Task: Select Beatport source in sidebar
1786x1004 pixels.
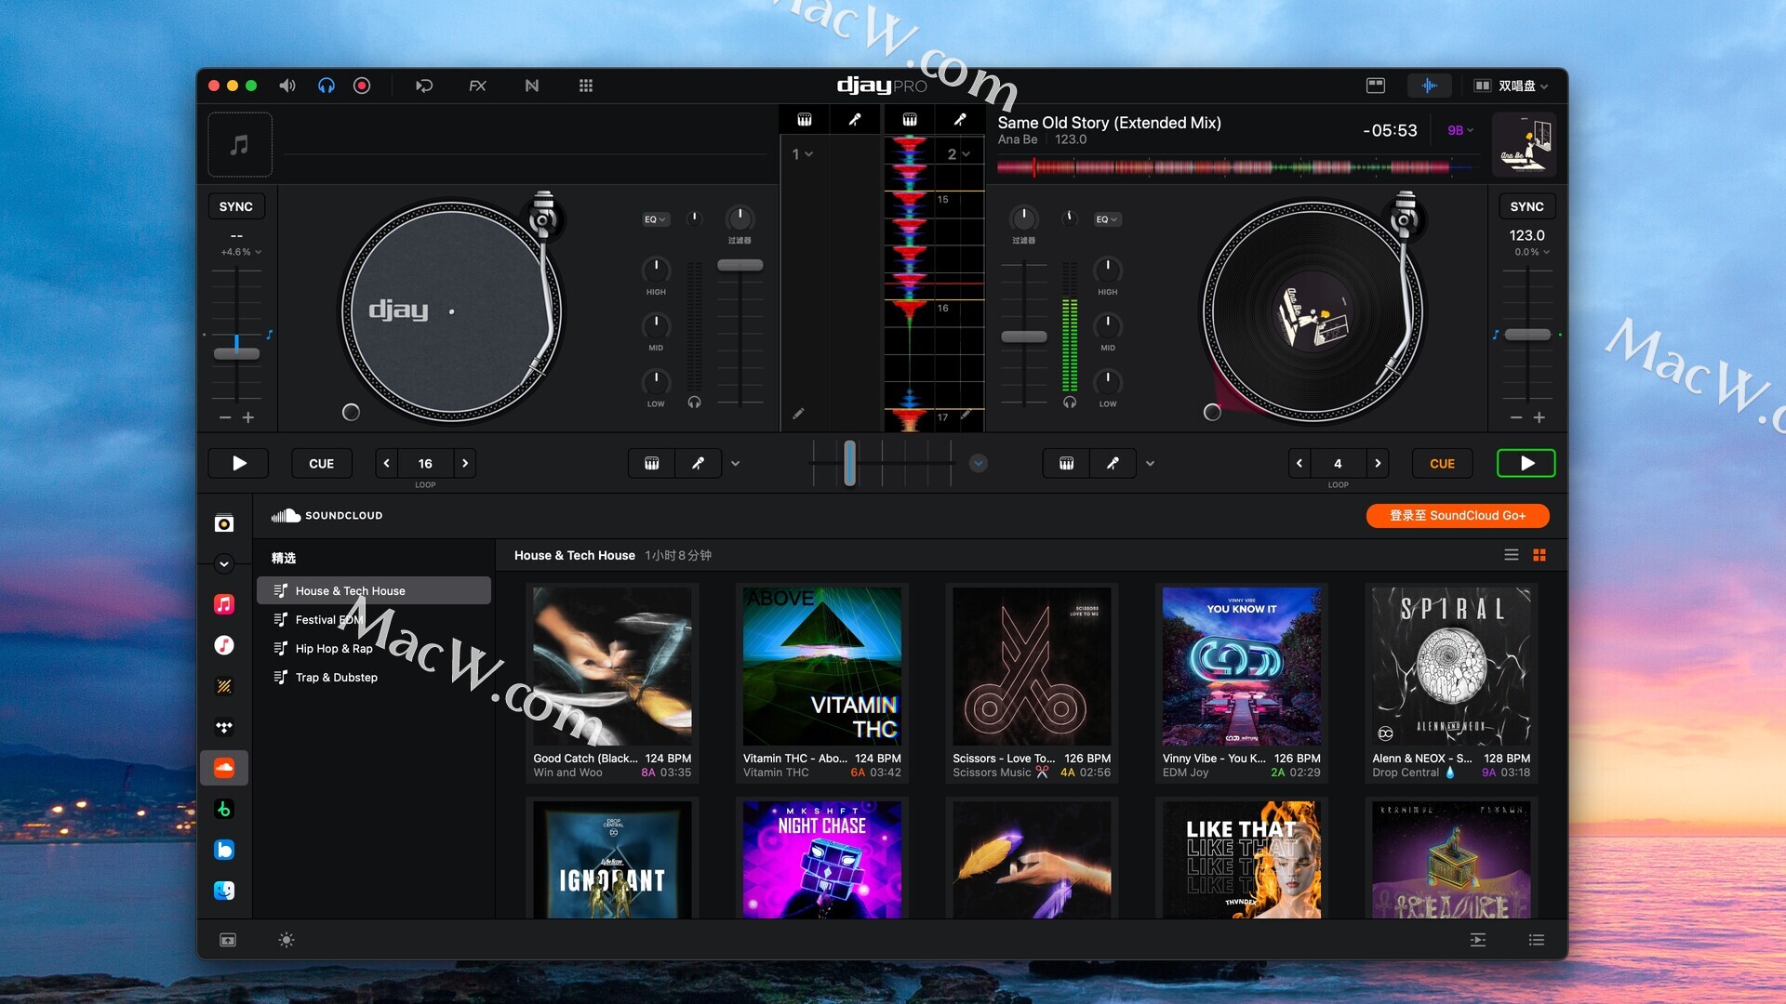Action: point(224,809)
